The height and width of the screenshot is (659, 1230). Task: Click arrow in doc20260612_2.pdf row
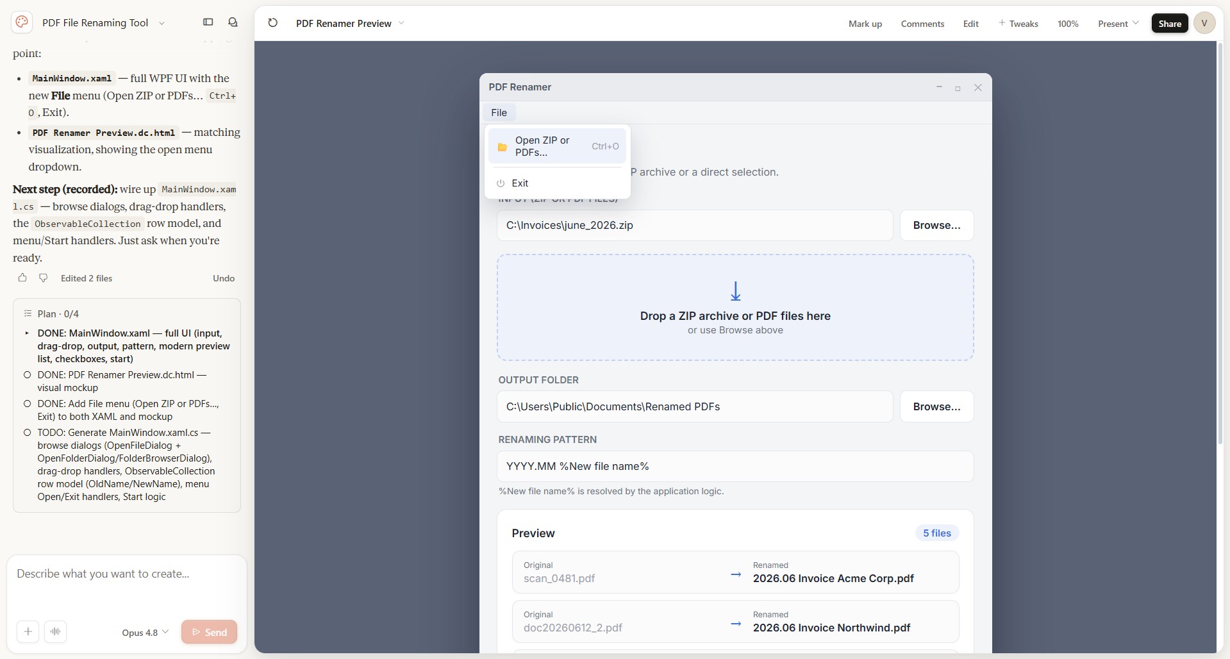[736, 624]
